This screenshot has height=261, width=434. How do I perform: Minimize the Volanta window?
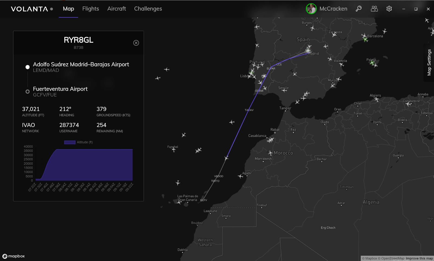click(404, 9)
